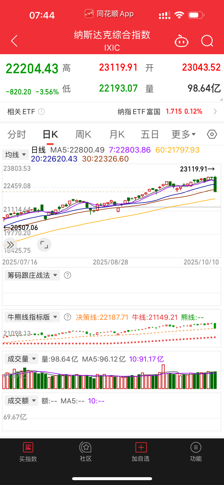Tap MA20 value 20:22620.43

point(54,159)
